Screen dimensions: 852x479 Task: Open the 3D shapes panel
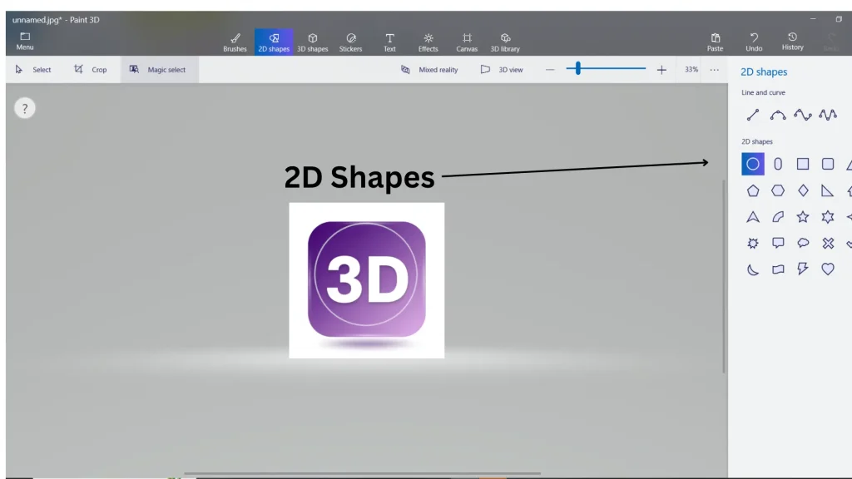[313, 41]
